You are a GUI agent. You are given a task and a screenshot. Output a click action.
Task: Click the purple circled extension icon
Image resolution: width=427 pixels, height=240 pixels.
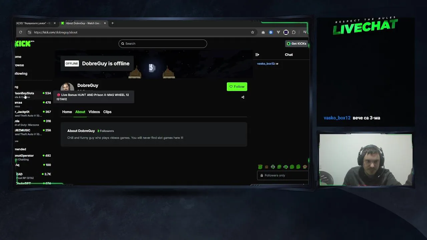pos(286,32)
